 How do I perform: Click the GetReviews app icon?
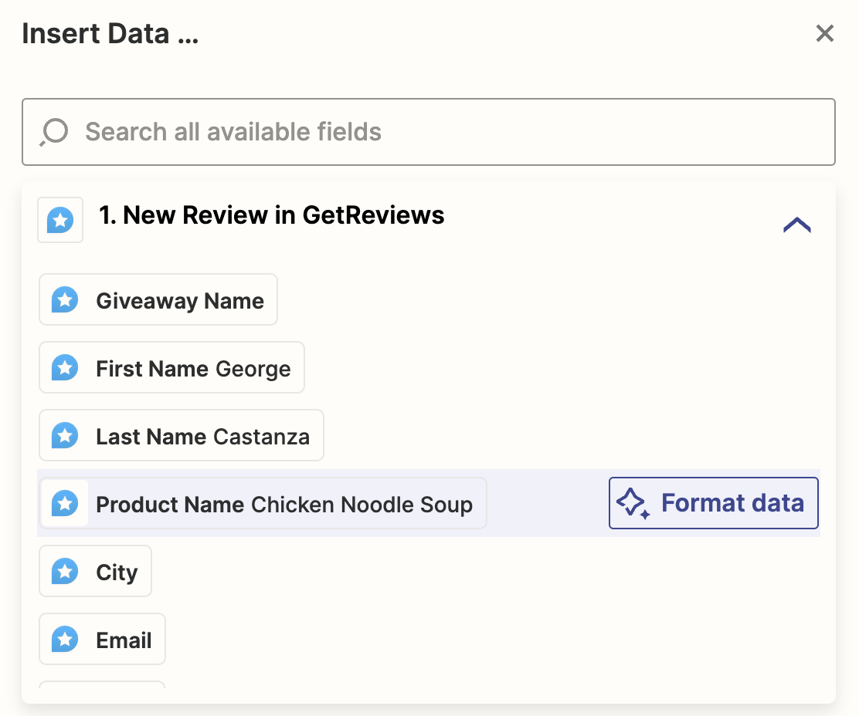[59, 220]
